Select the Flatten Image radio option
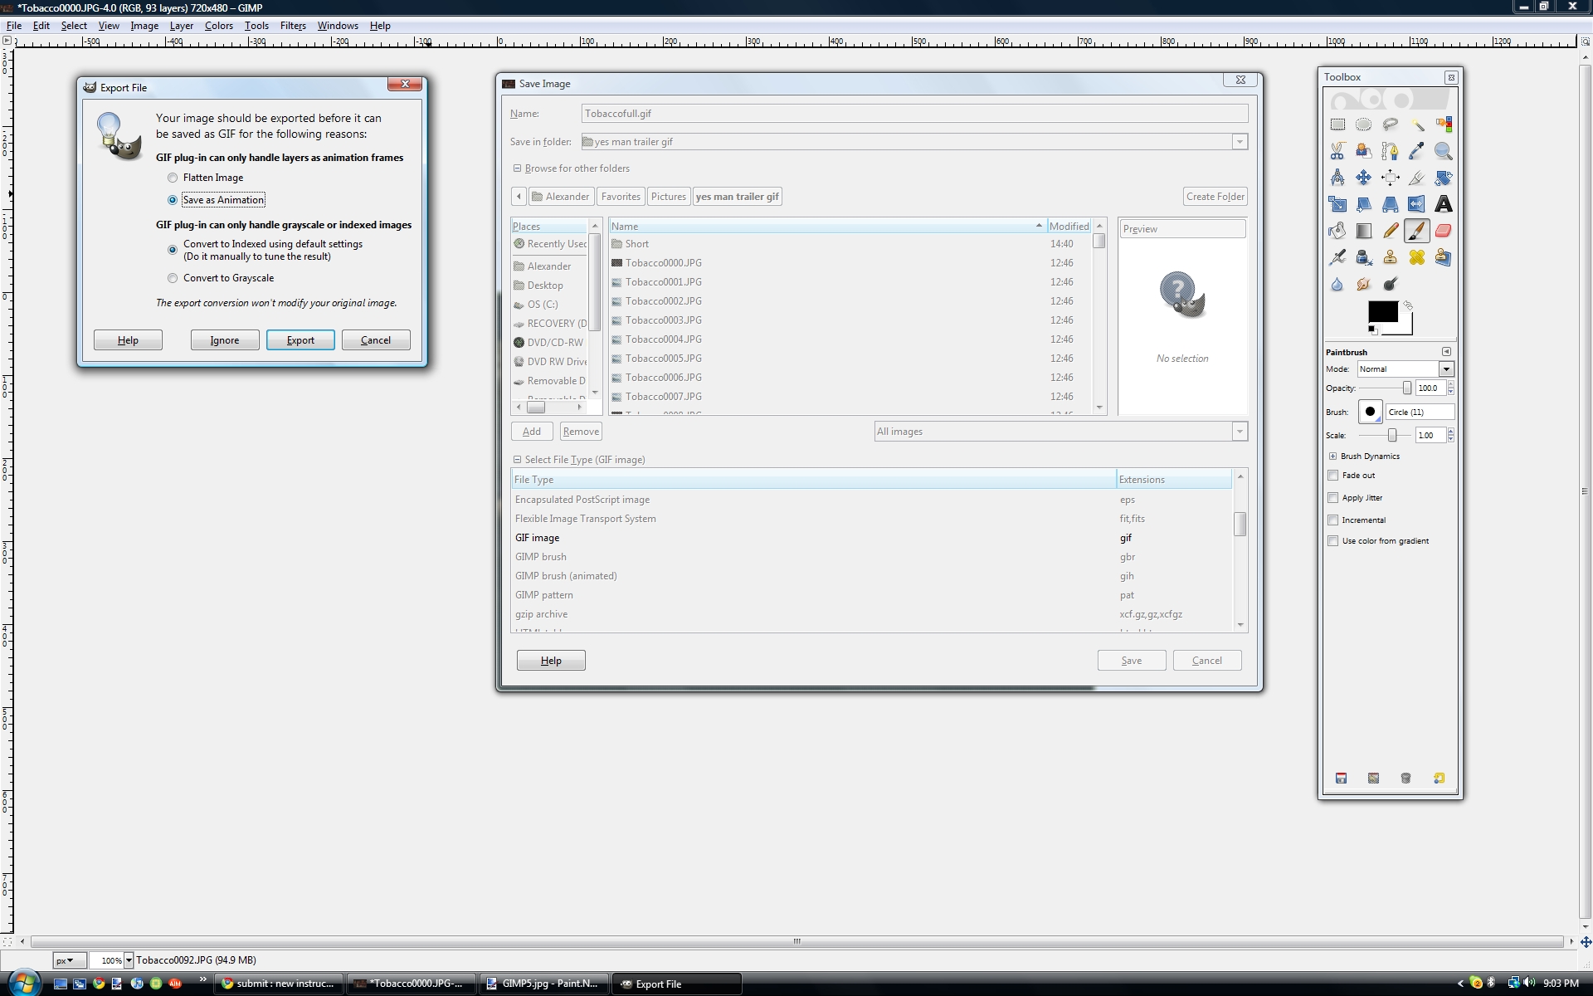Viewport: 1593px width, 996px height. point(173,178)
